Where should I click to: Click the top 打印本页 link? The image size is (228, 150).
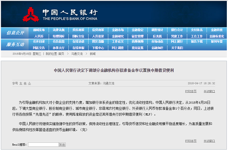coord(191,91)
